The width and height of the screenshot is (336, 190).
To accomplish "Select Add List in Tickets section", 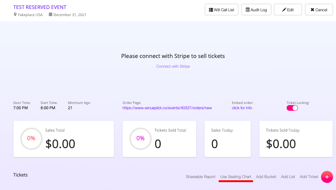I will [x=288, y=177].
